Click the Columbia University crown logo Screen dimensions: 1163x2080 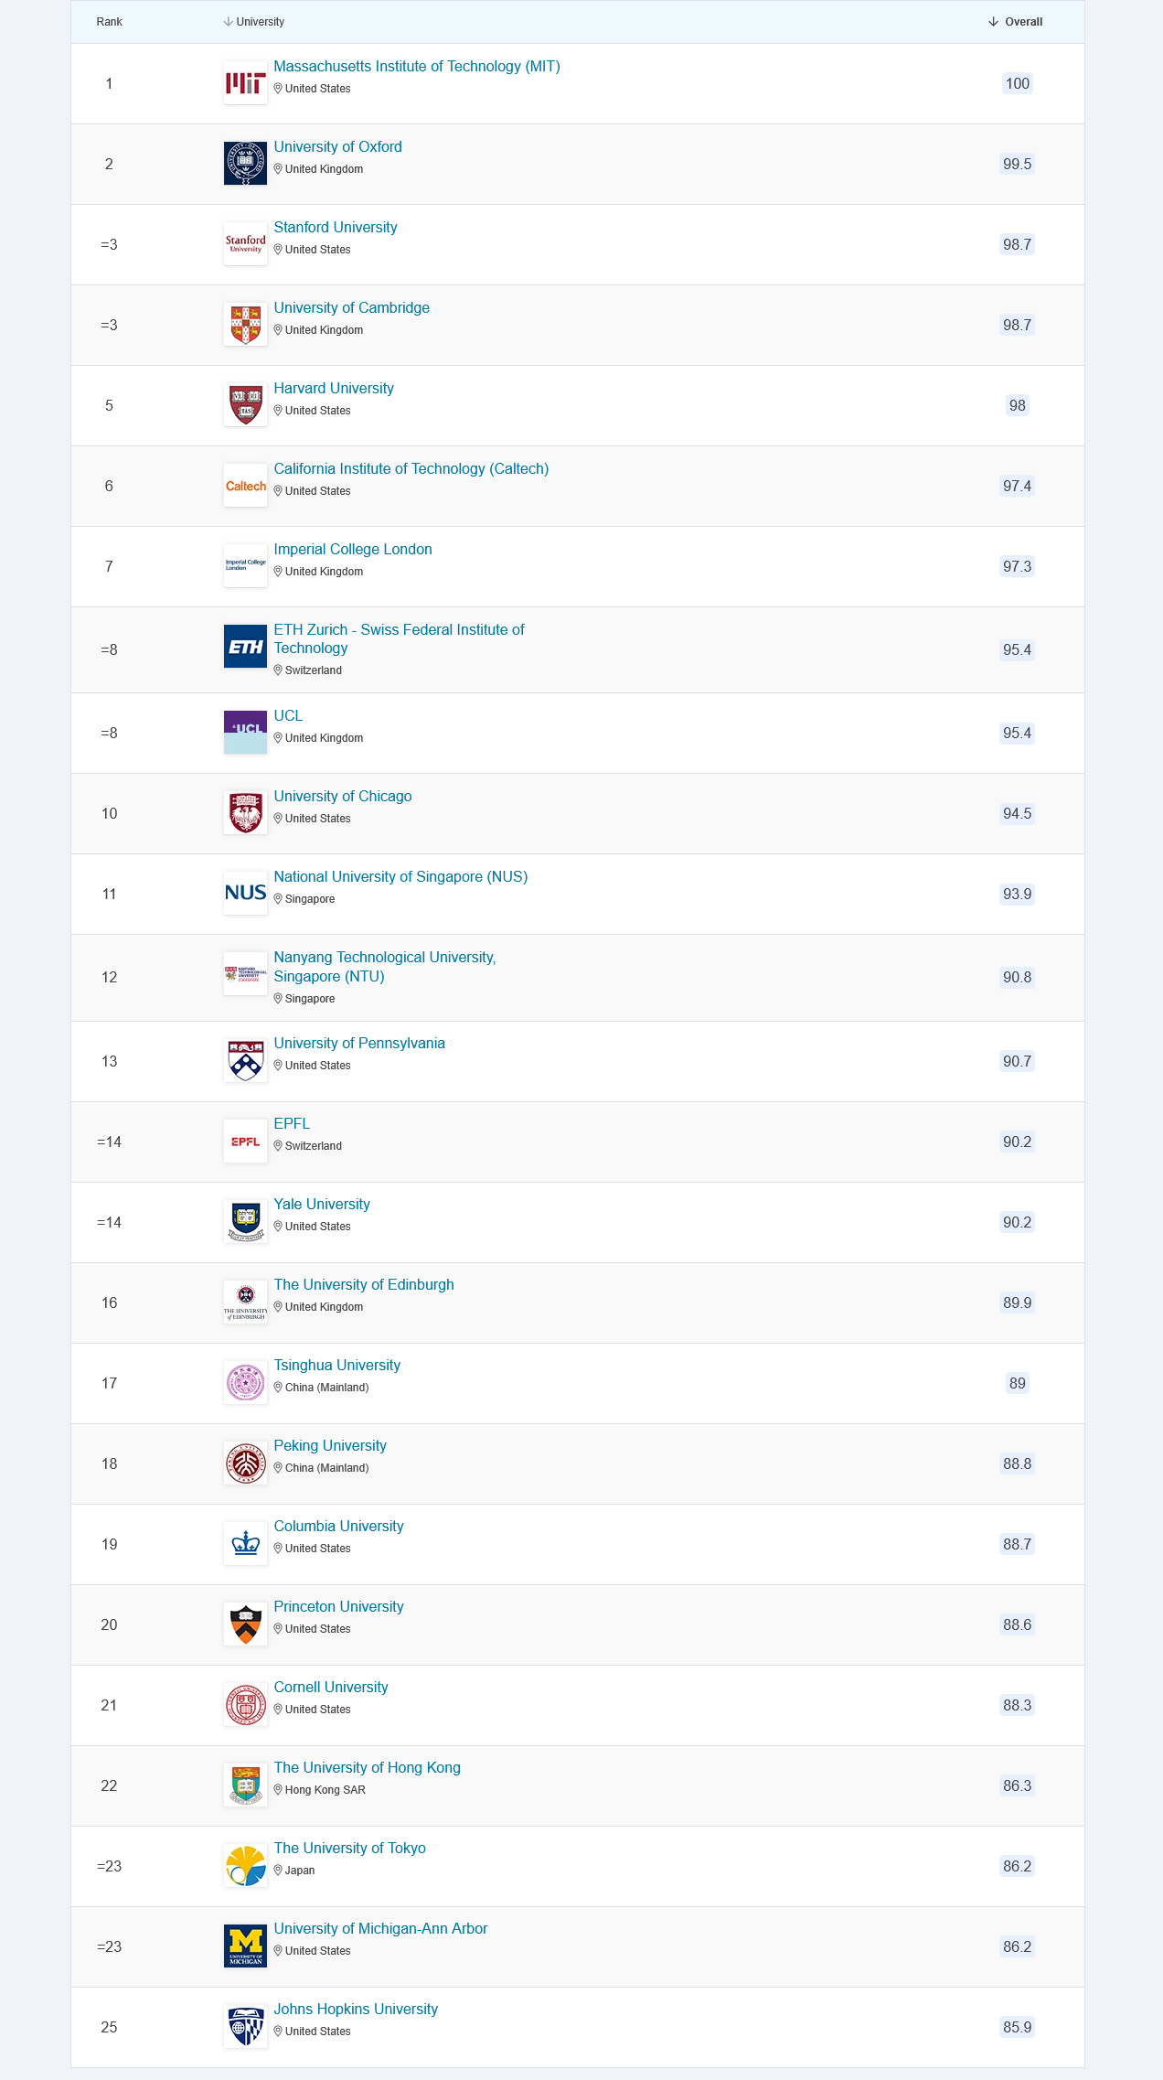(245, 1544)
